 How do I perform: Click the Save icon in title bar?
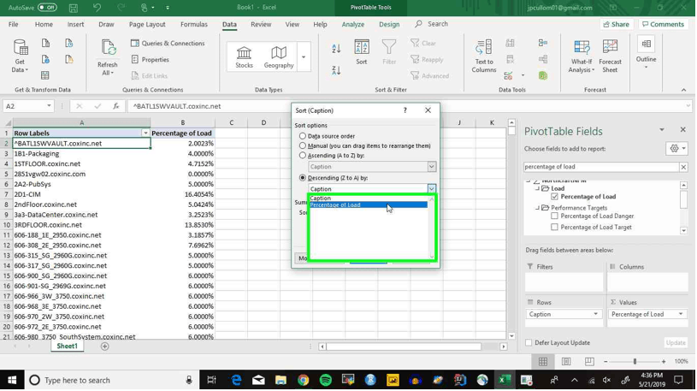74,8
